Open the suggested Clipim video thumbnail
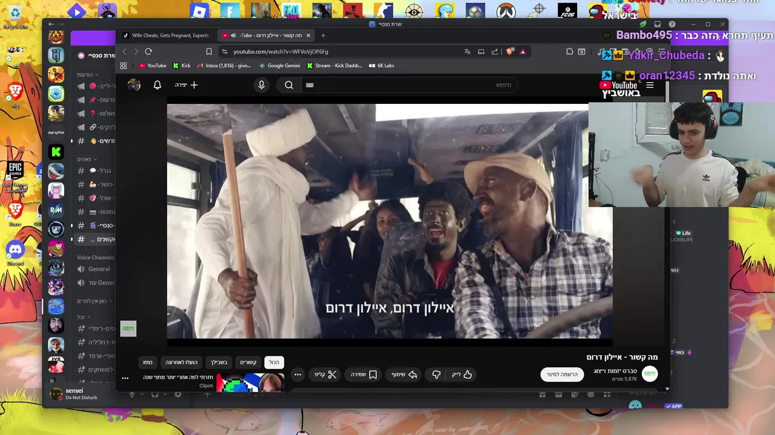775x435 pixels. tap(250, 383)
